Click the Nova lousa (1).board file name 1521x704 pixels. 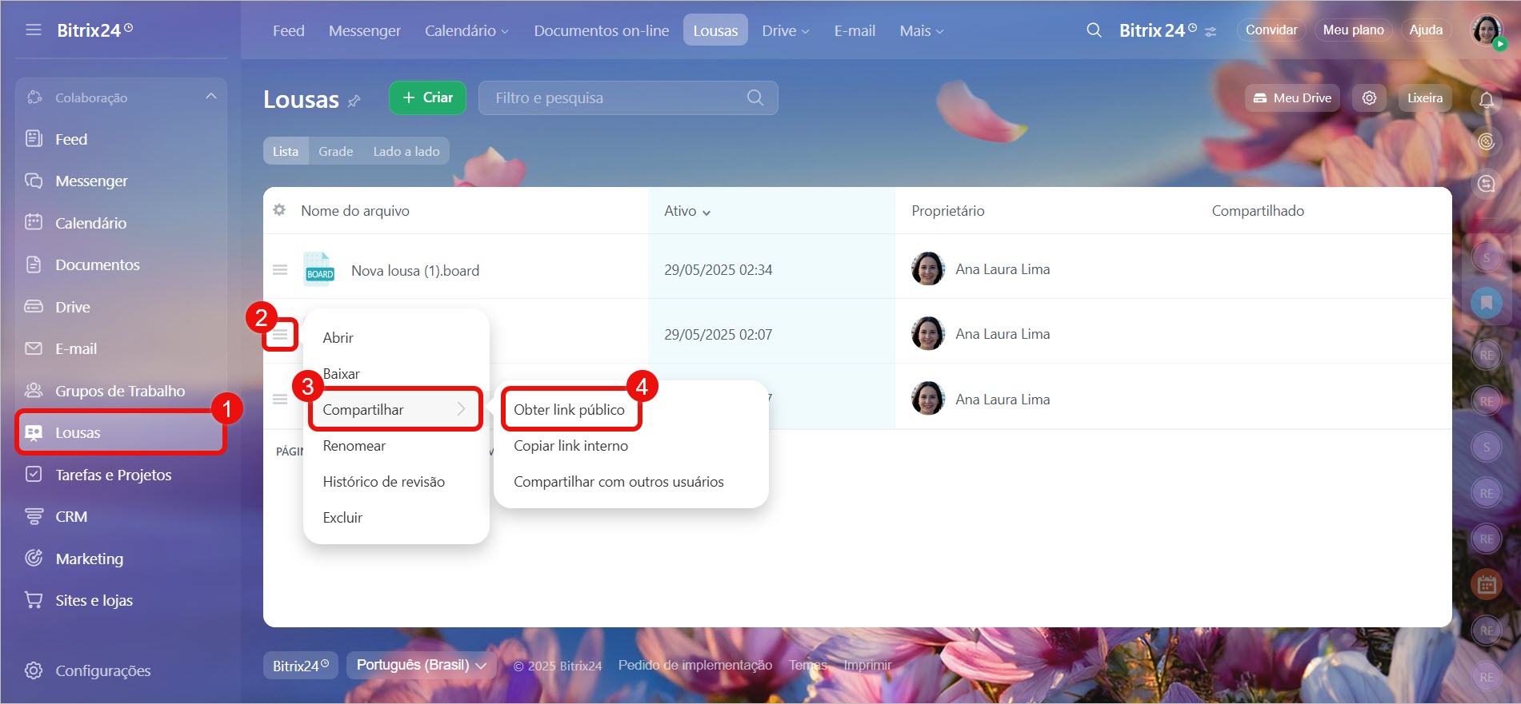415,270
